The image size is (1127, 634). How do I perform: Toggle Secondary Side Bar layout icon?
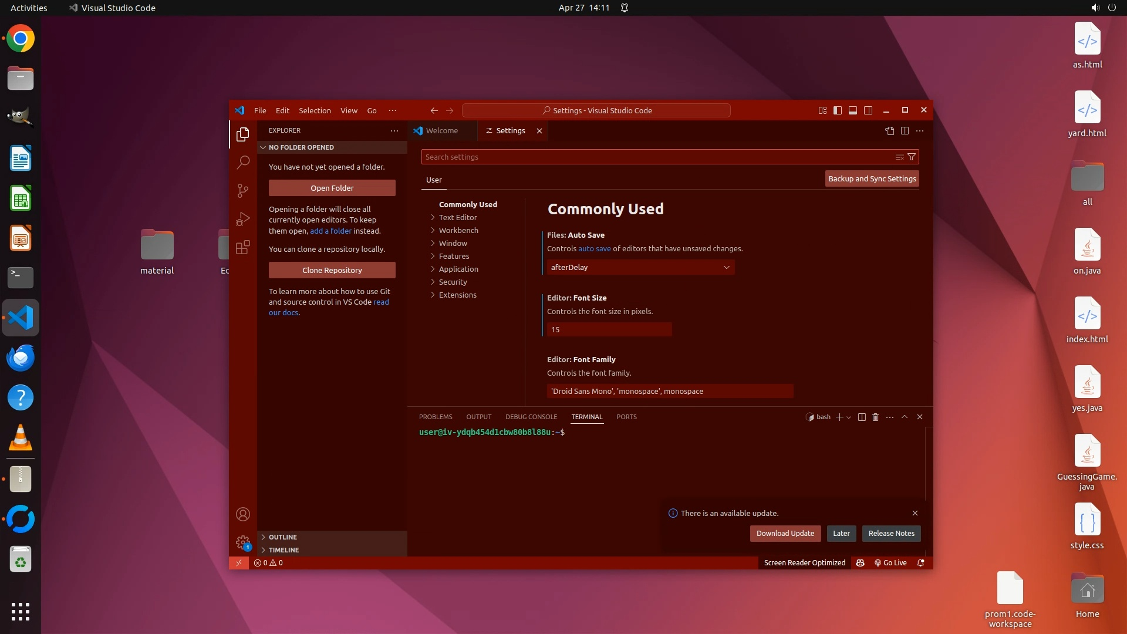pyautogui.click(x=868, y=110)
